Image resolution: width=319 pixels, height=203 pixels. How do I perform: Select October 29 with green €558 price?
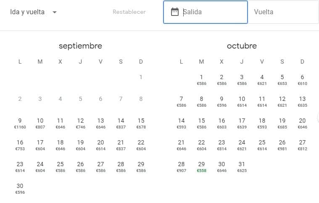pos(201,167)
